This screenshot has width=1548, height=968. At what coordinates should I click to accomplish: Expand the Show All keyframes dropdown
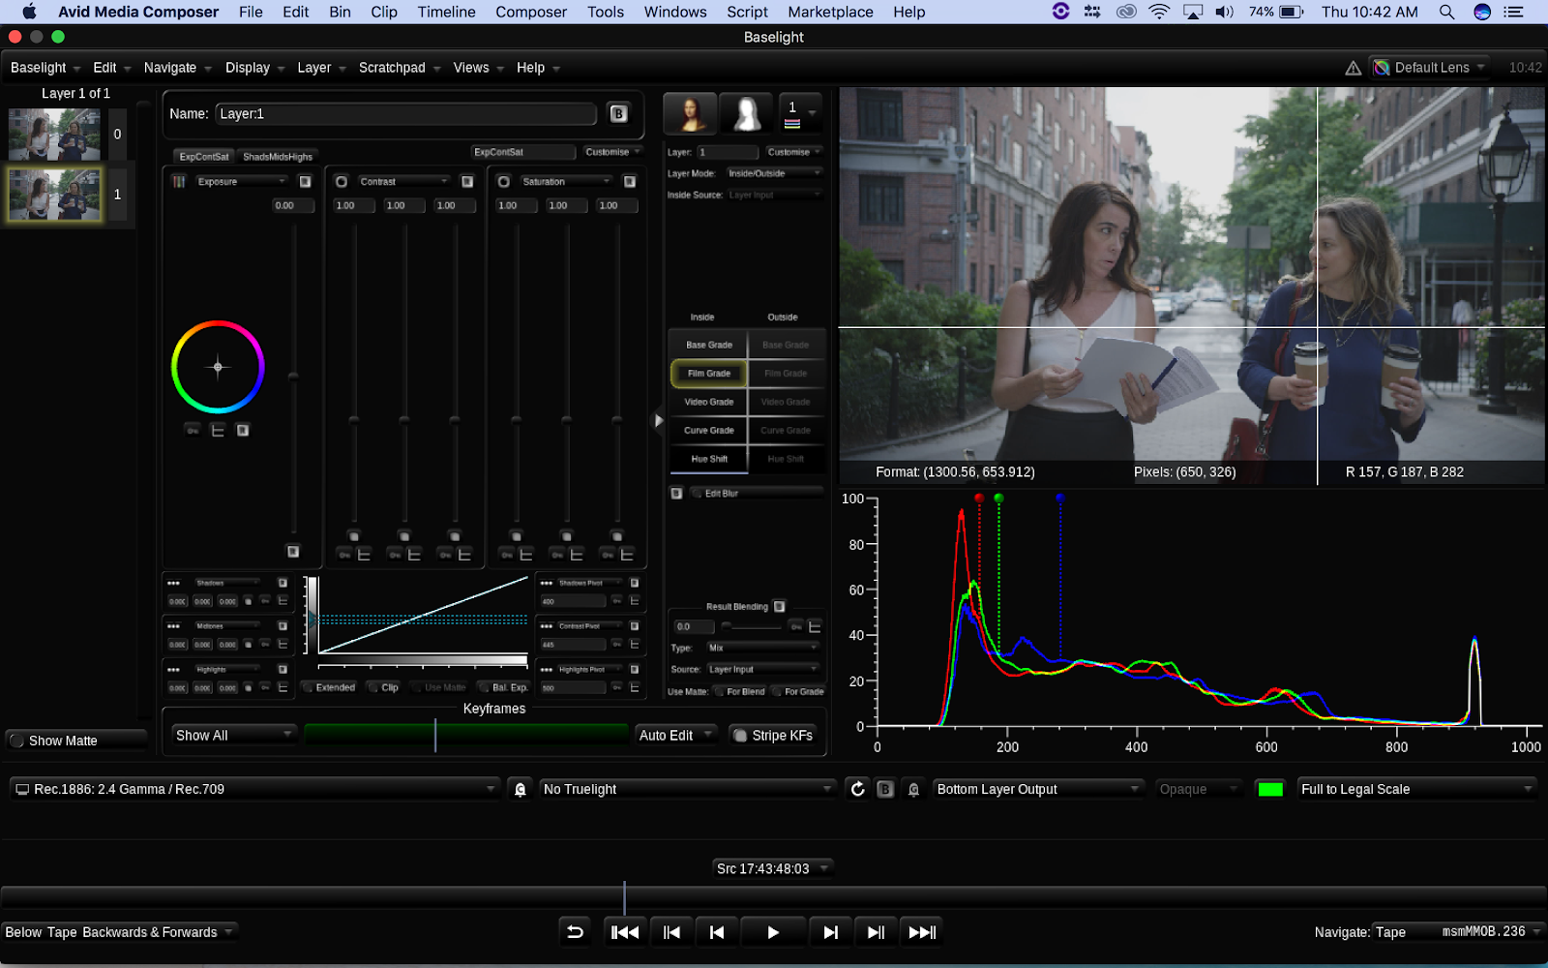[x=233, y=736]
